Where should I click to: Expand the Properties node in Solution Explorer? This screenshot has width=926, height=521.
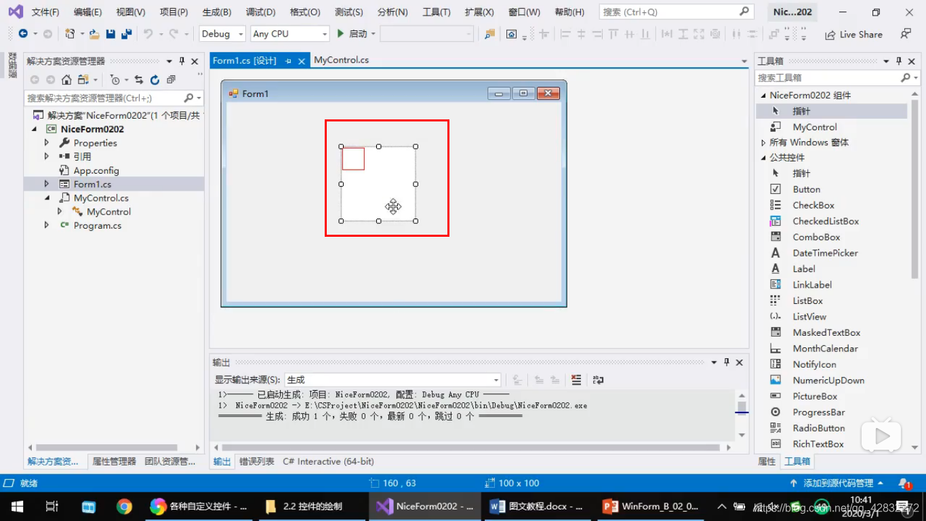pos(47,142)
